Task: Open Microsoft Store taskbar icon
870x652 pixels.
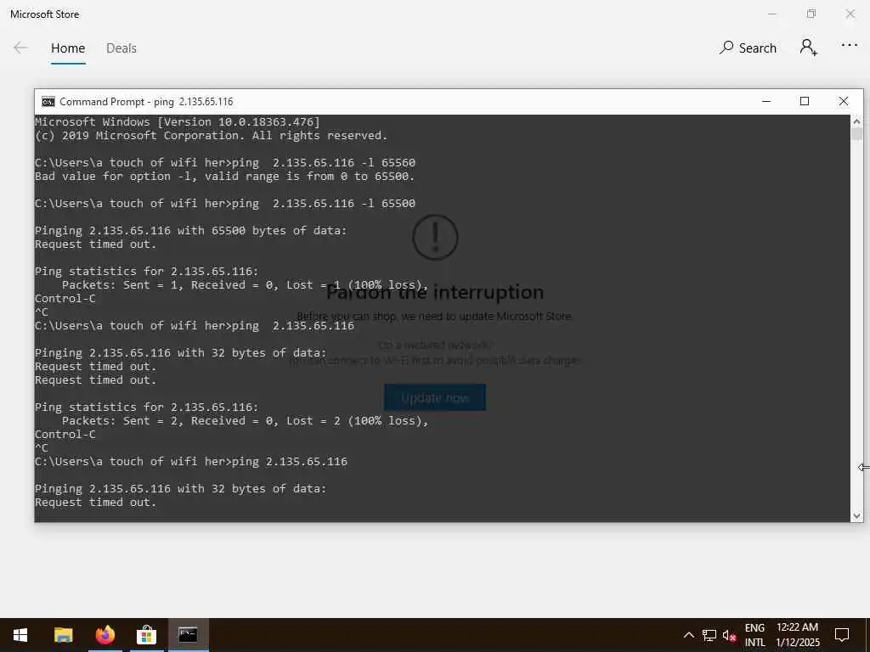Action: point(146,635)
